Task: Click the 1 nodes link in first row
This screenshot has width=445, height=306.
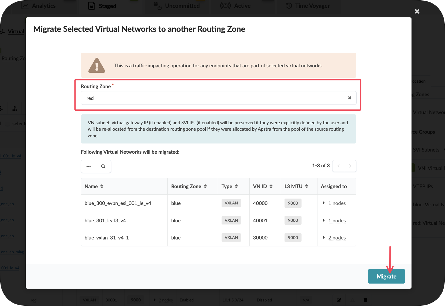Action: pos(337,203)
